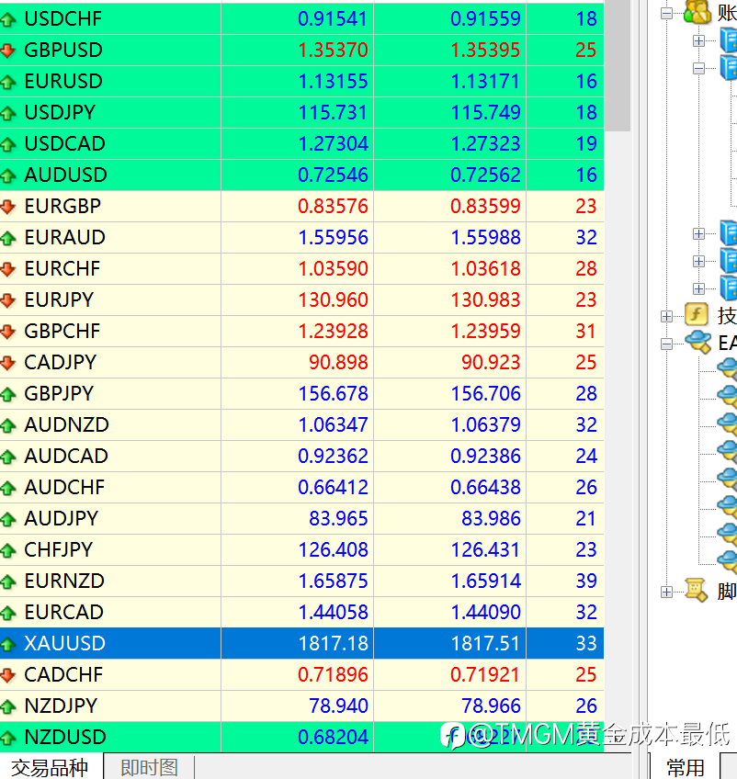Click the Market Watch vertical scrollbar thumb
The height and width of the screenshot is (779, 737).
(x=618, y=65)
